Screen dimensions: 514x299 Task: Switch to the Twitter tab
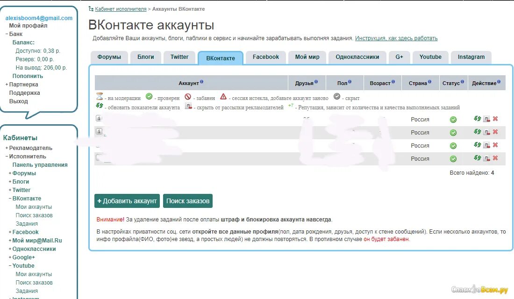click(179, 57)
